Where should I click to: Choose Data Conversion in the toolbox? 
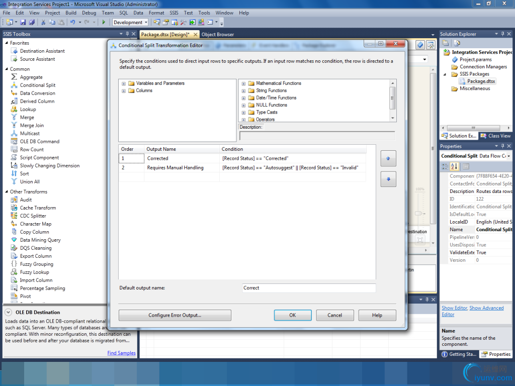tap(37, 93)
